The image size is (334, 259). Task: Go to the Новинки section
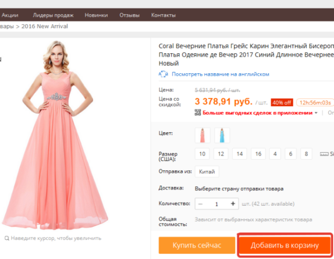[96, 15]
